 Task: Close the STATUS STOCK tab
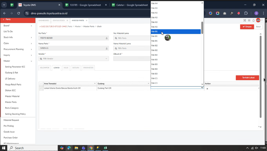point(67,21)
